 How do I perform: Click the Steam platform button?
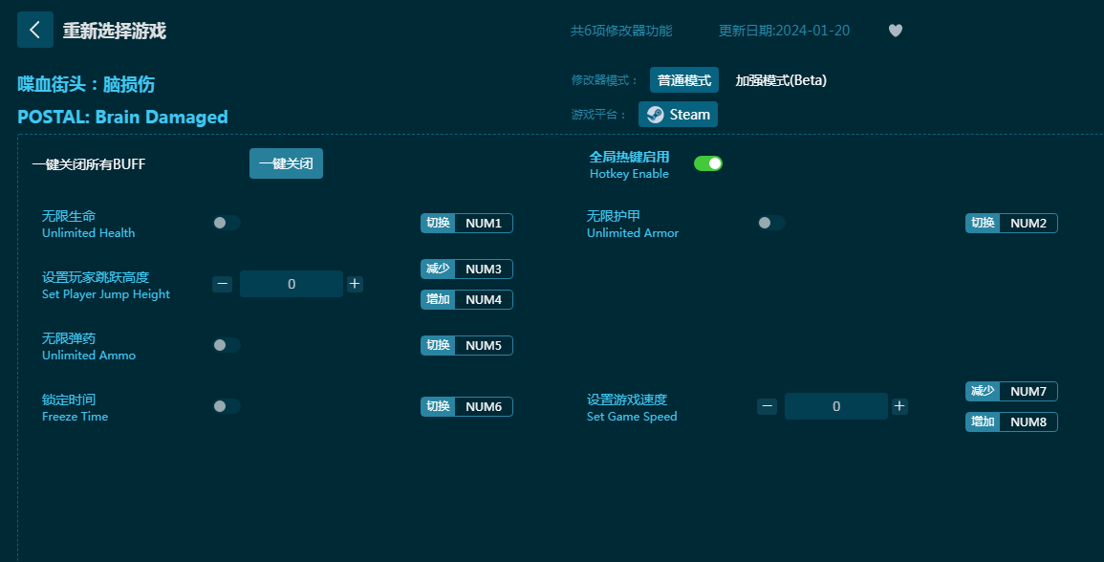coord(678,115)
